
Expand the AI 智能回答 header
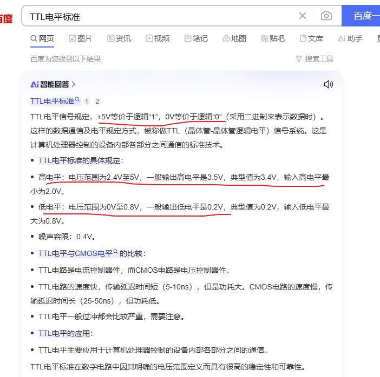pyautogui.click(x=53, y=84)
